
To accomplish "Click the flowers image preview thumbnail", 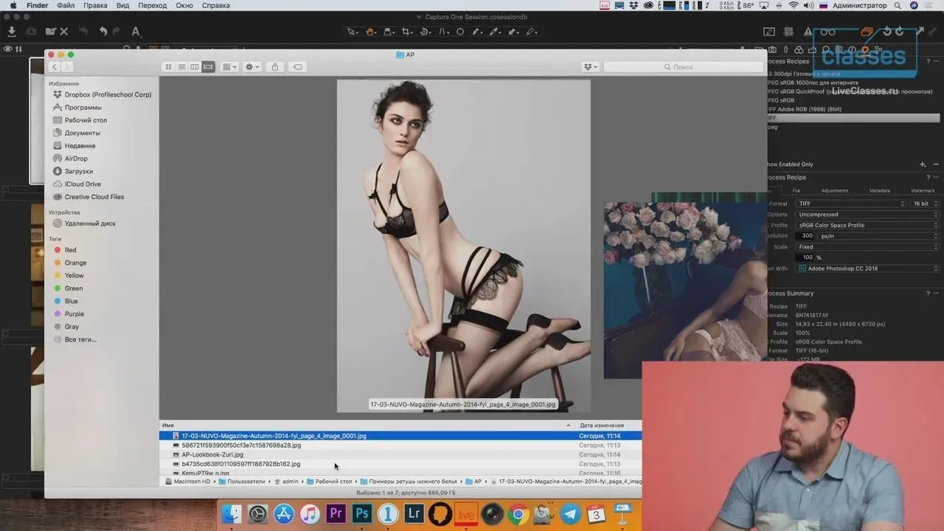I will (x=685, y=291).
